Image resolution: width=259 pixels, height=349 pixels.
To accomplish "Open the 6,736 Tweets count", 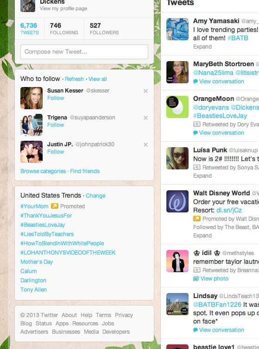I will (29, 29).
